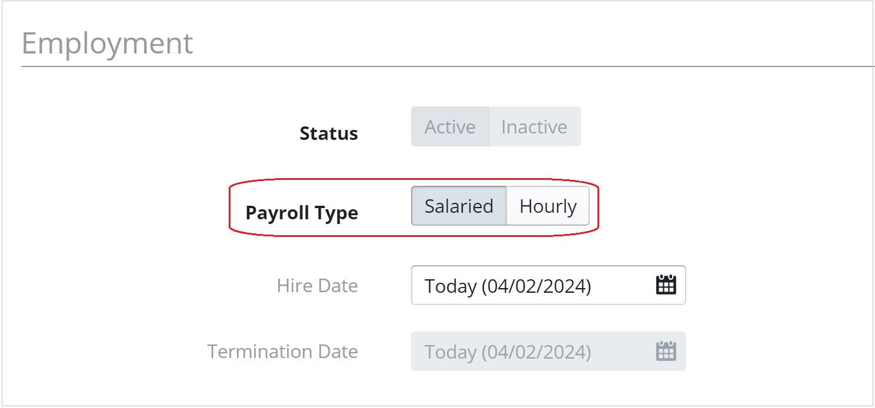Set Status to Active
The width and height of the screenshot is (875, 408).
[450, 126]
